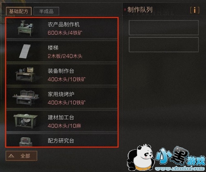Click the 家用烧烤炉 grill icon
This screenshot has width=206, height=172.
point(26,98)
